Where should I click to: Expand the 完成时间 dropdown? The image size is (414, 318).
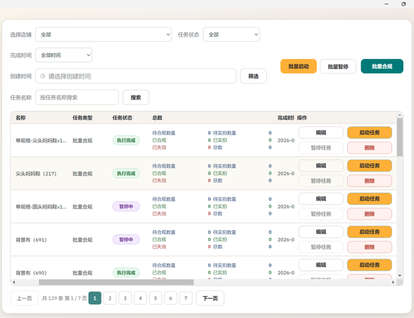(x=64, y=55)
